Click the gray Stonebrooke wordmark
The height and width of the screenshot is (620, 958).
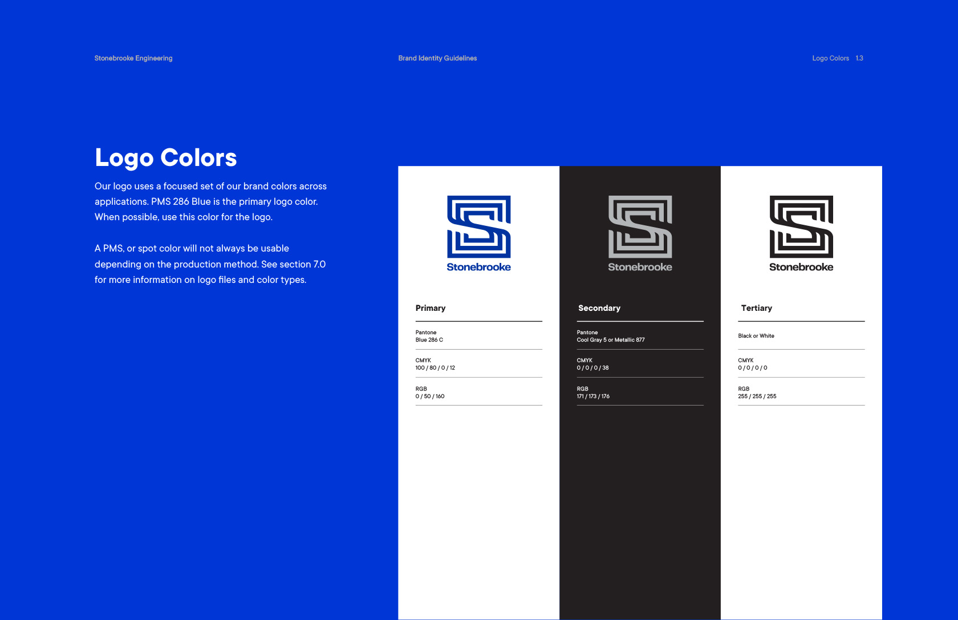coord(640,267)
